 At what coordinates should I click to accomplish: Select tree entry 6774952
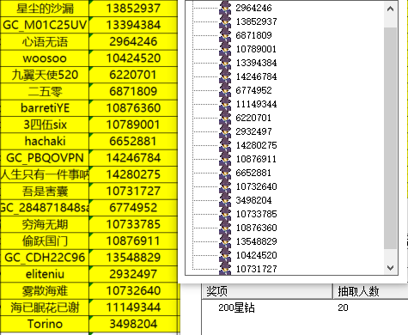coord(253,90)
